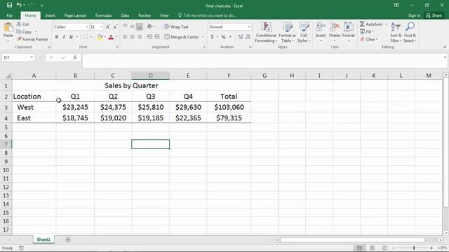Click the Undo arrow icon
The height and width of the screenshot is (252, 449).
click(x=19, y=5)
